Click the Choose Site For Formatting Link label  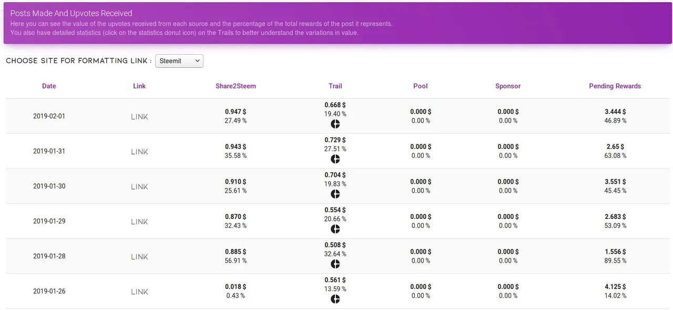(78, 61)
